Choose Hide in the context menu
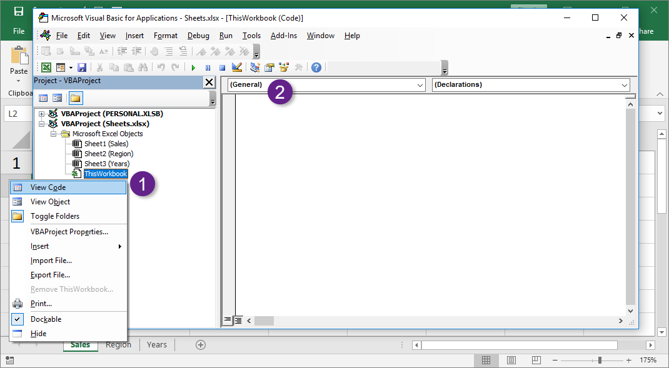The width and height of the screenshot is (669, 368). click(x=68, y=334)
